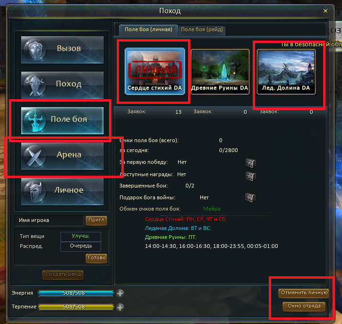Select the Поход armor icon button
The width and height of the screenshot is (342, 324).
click(x=62, y=85)
